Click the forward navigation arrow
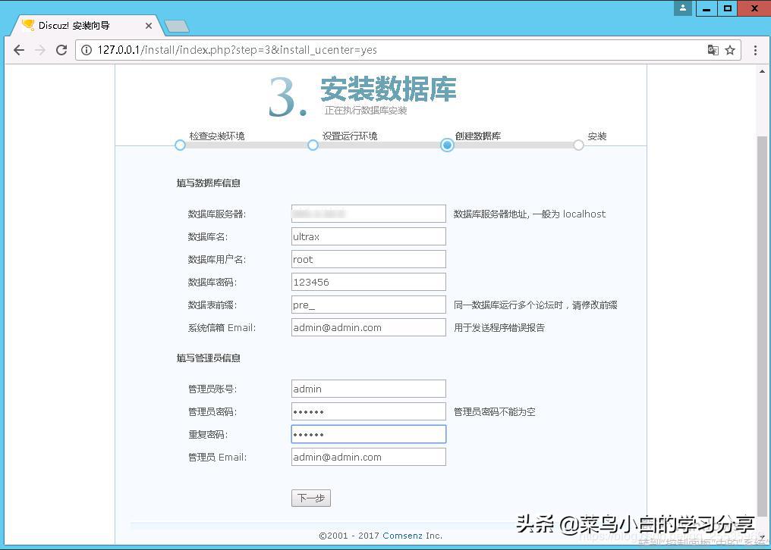The width and height of the screenshot is (771, 550). pos(40,50)
